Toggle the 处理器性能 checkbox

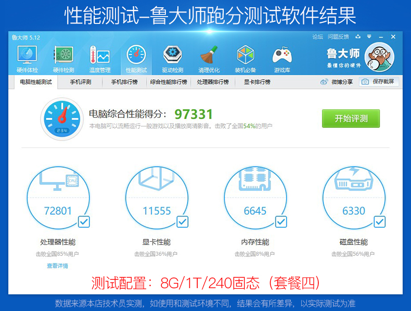(x=84, y=222)
